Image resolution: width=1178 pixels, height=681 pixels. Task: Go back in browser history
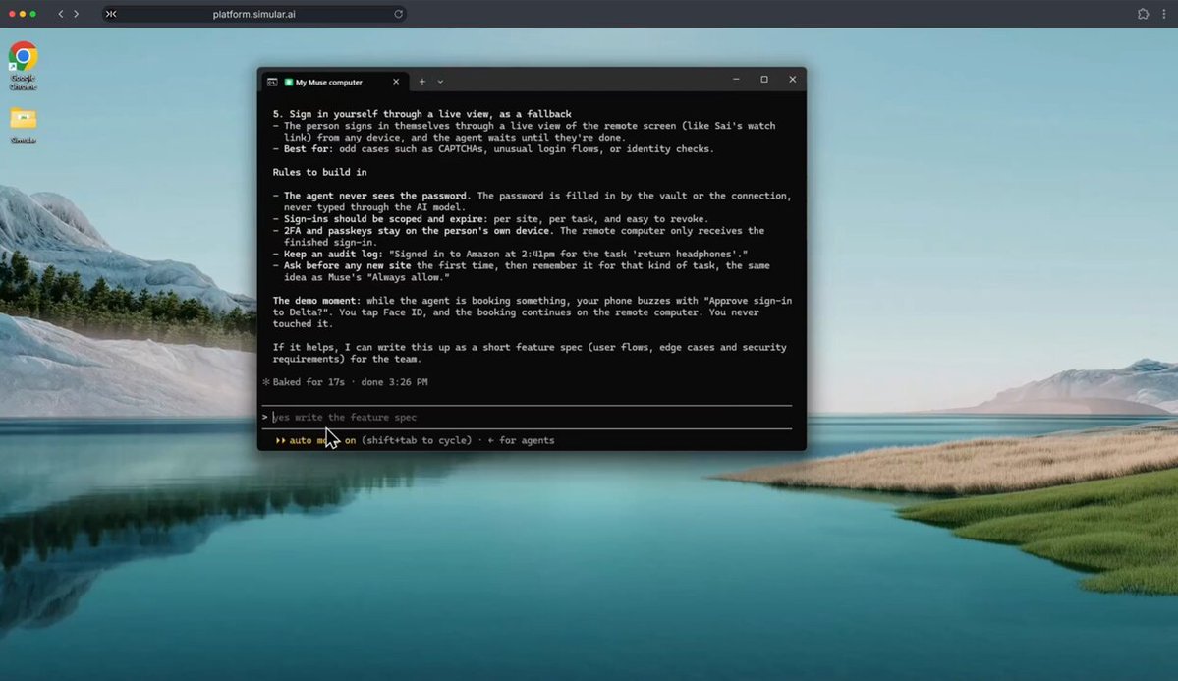61,14
